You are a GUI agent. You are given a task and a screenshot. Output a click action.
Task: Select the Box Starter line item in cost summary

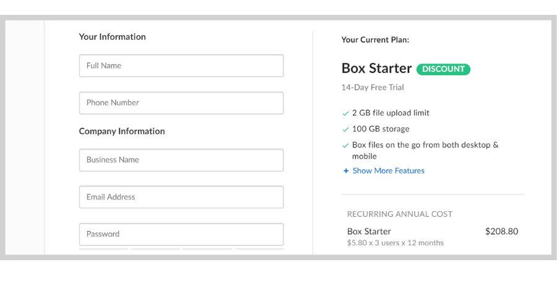[x=369, y=232]
